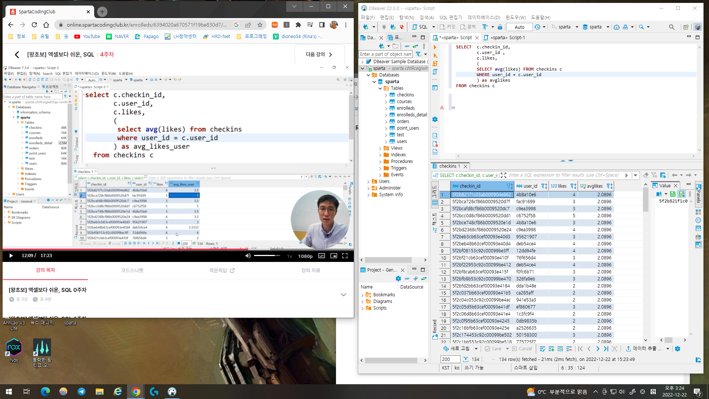This screenshot has height=399, width=709.
Task: Switch results to the 그리드 grid view
Action: pyautogui.click(x=435, y=195)
